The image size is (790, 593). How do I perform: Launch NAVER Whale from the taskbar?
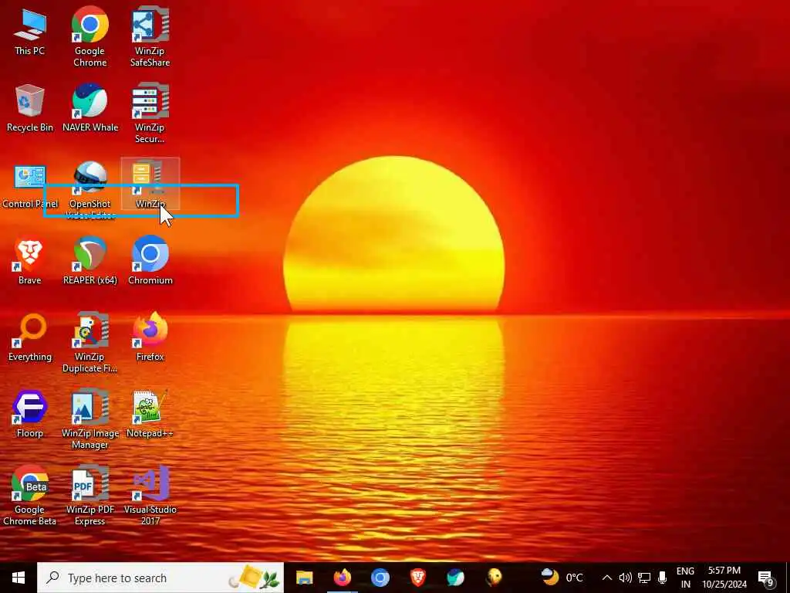455,578
